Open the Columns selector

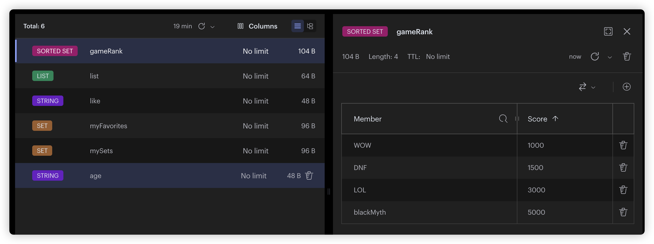click(257, 26)
